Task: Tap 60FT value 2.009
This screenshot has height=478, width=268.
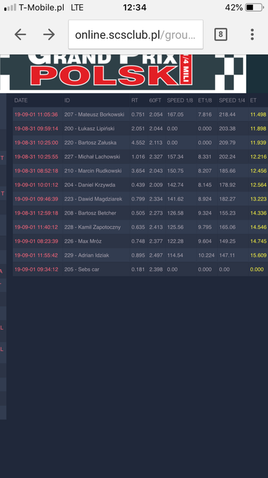Action: pyautogui.click(x=156, y=185)
